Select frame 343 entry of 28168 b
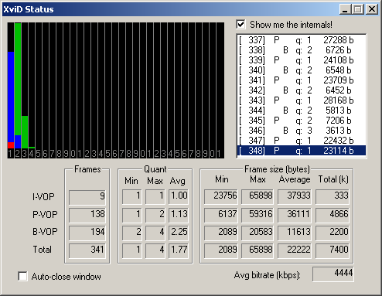 [301, 100]
